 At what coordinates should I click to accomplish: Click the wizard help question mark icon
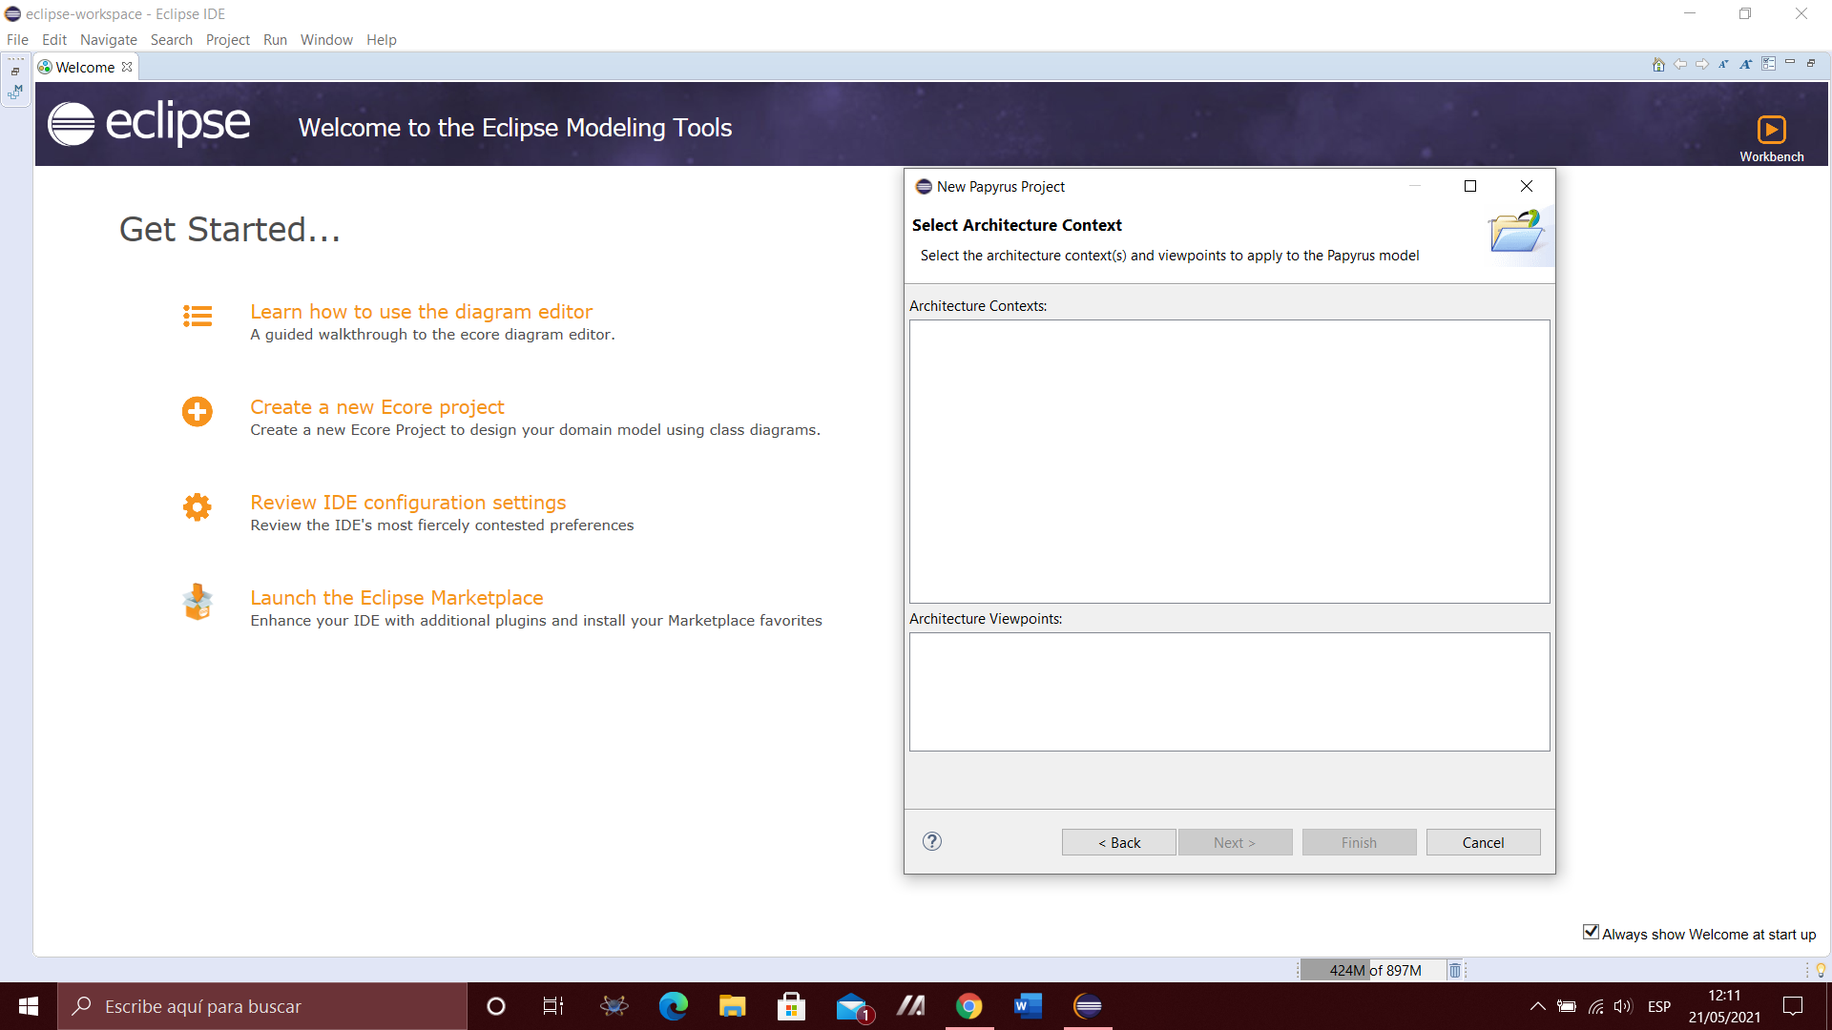pyautogui.click(x=932, y=841)
